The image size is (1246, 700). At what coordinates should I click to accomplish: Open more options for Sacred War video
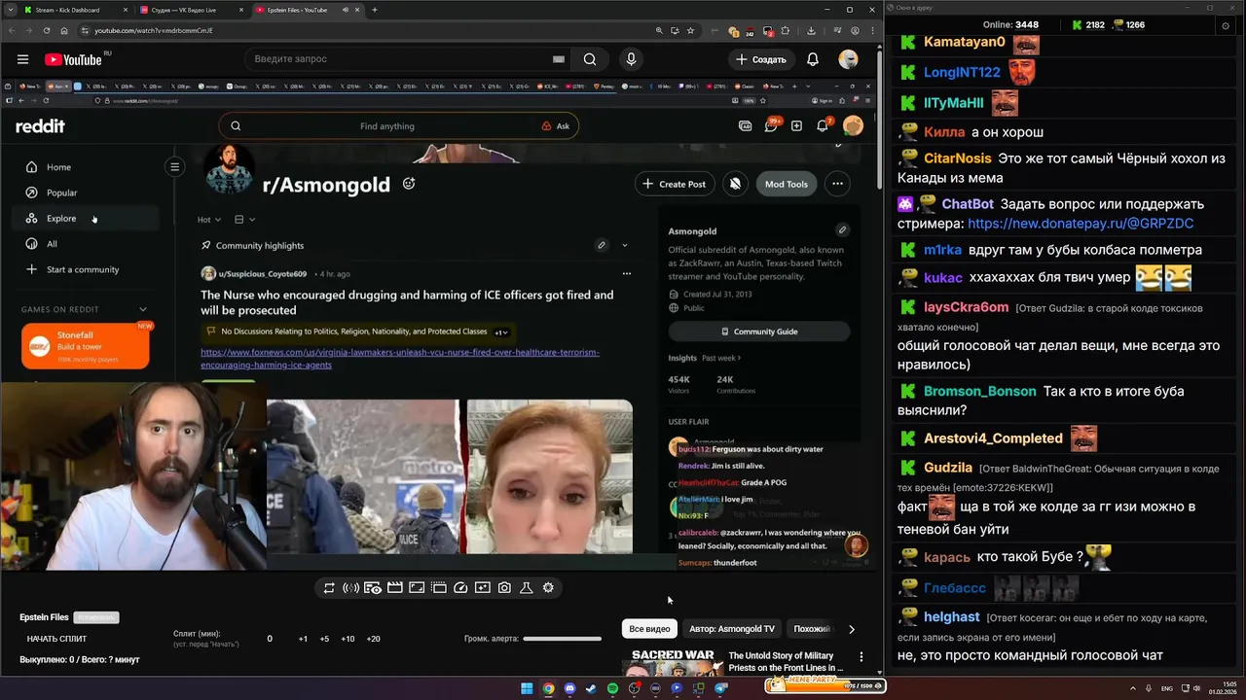click(861, 657)
